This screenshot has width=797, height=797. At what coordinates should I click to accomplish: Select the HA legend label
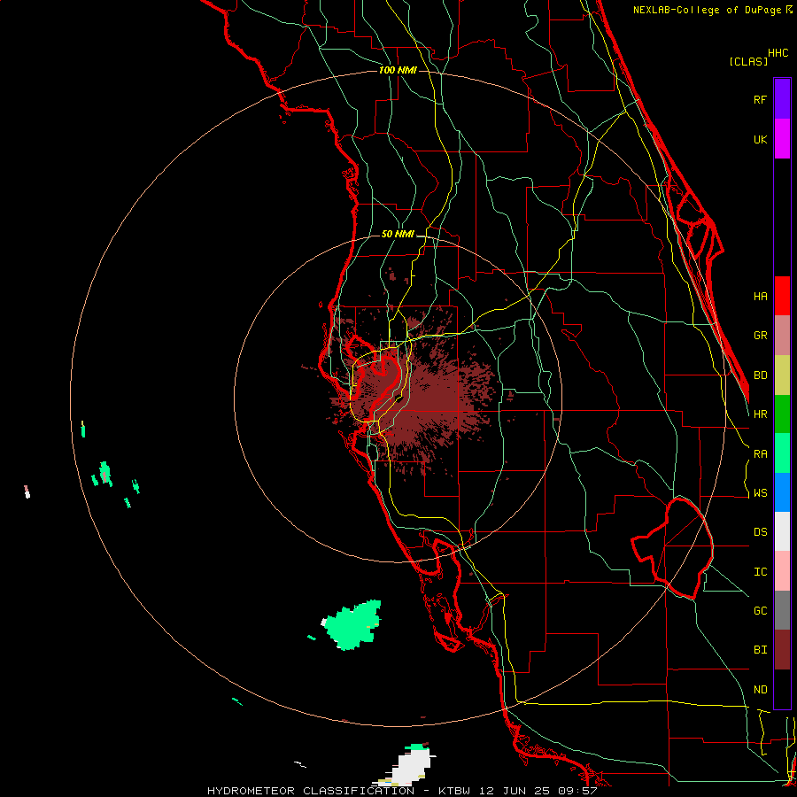pyautogui.click(x=760, y=297)
